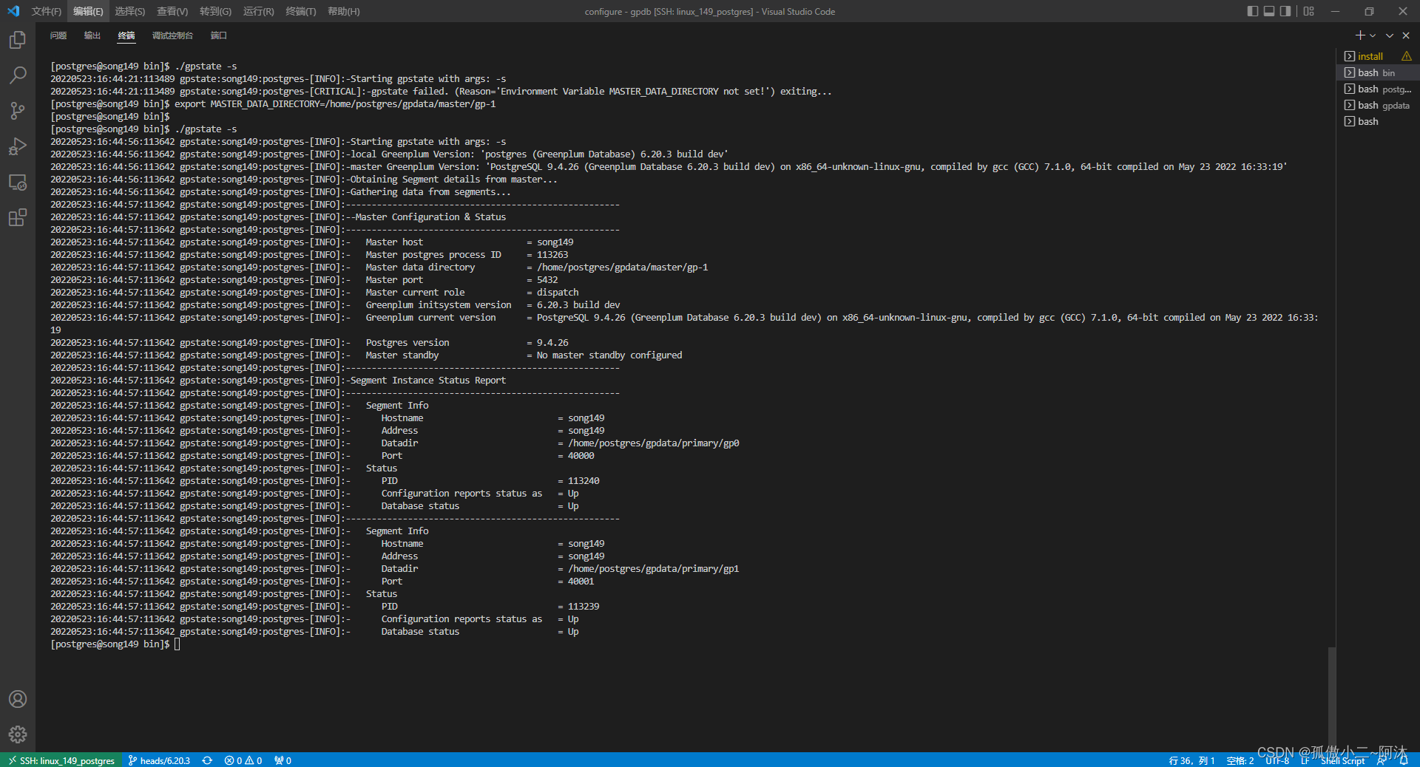Toggle secondary side bar layout icon
The height and width of the screenshot is (767, 1420).
[1285, 11]
